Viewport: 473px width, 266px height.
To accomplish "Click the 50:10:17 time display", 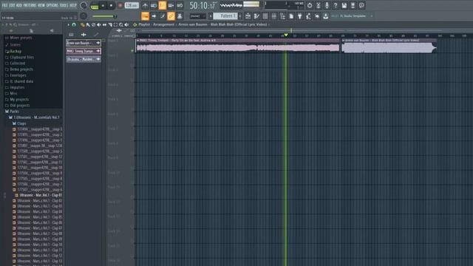I will [203, 5].
